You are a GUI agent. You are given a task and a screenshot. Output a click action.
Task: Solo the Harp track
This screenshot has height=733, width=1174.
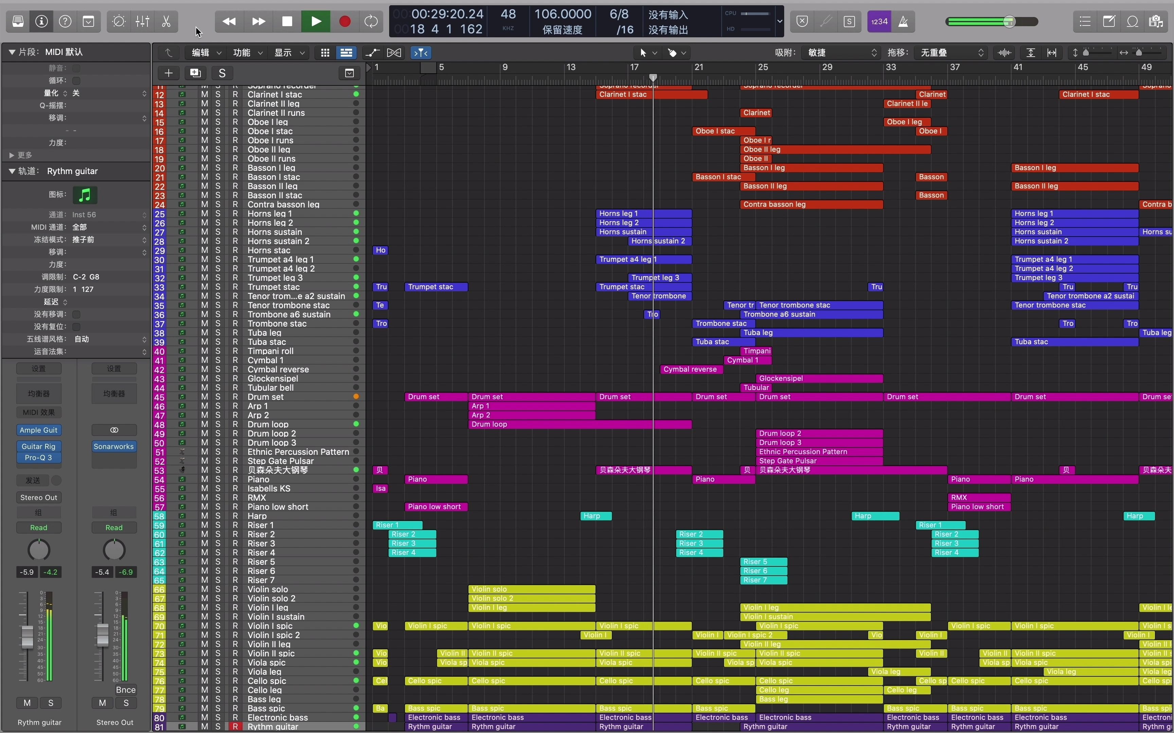pyautogui.click(x=218, y=516)
